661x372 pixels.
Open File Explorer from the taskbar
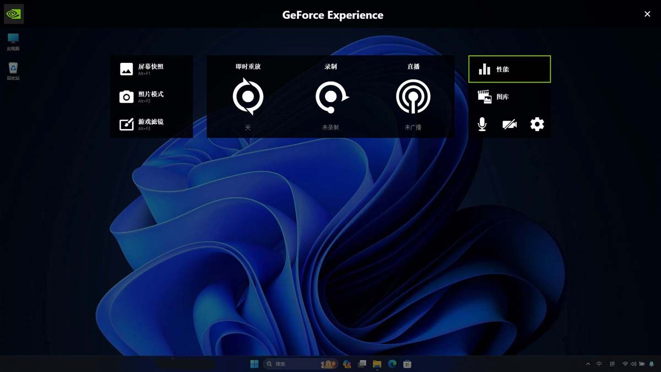(x=377, y=364)
